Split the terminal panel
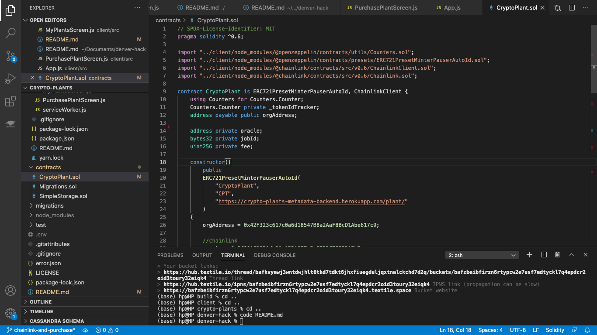 [x=544, y=255]
